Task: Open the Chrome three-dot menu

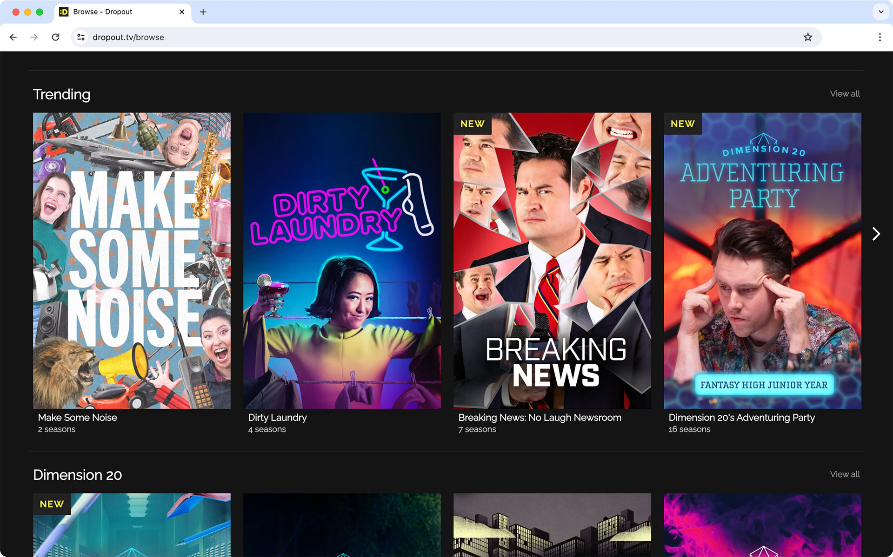Action: (880, 37)
